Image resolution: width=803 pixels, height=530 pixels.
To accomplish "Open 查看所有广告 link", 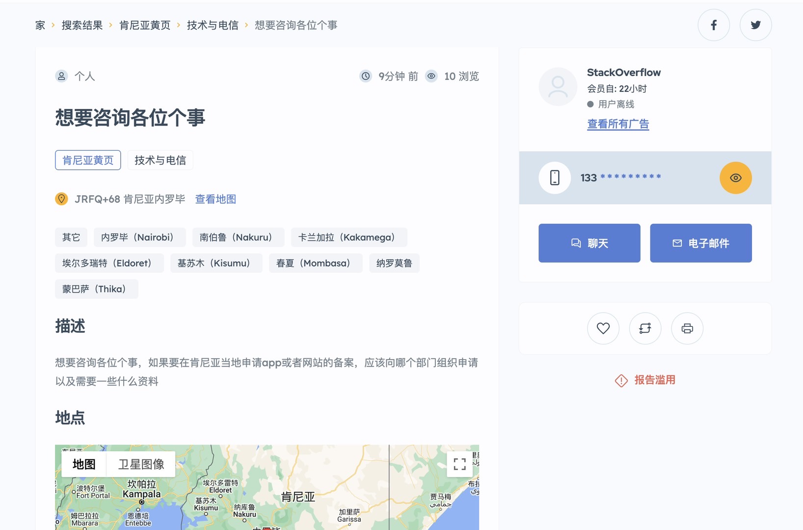I will coord(618,124).
